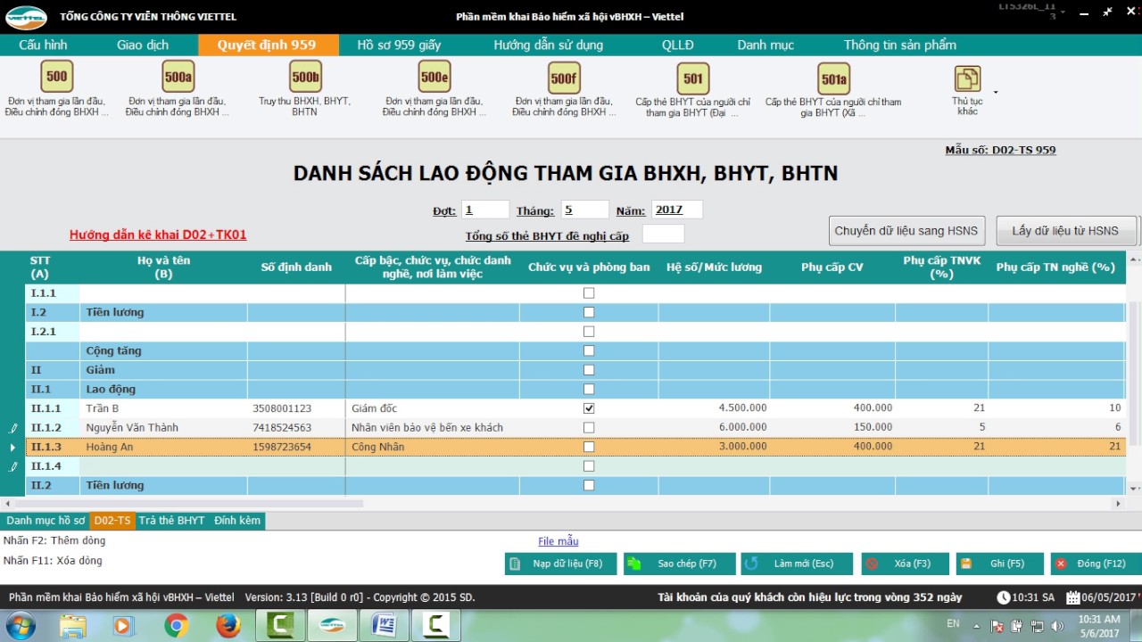Tick the checkbox in Hoàng An row
Screen dimensions: 1142x642
coord(589,447)
